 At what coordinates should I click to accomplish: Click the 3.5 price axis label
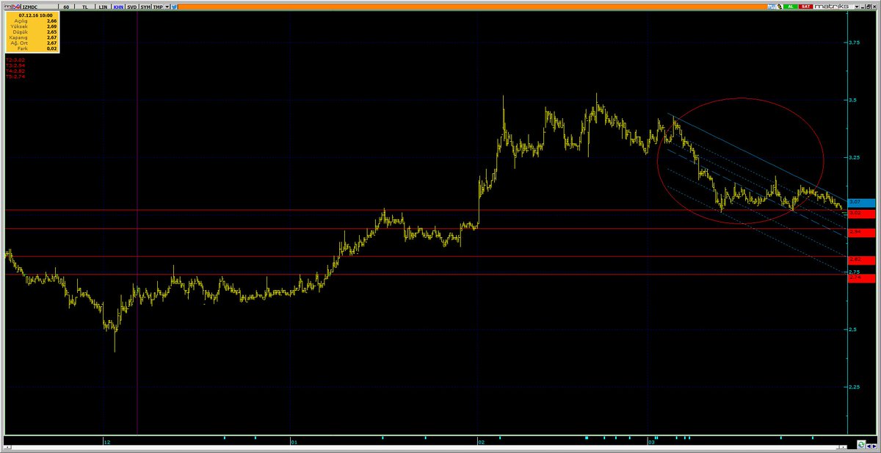[x=855, y=99]
